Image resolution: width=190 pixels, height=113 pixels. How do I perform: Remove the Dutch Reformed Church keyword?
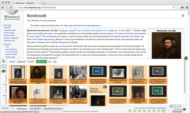tap(62, 109)
